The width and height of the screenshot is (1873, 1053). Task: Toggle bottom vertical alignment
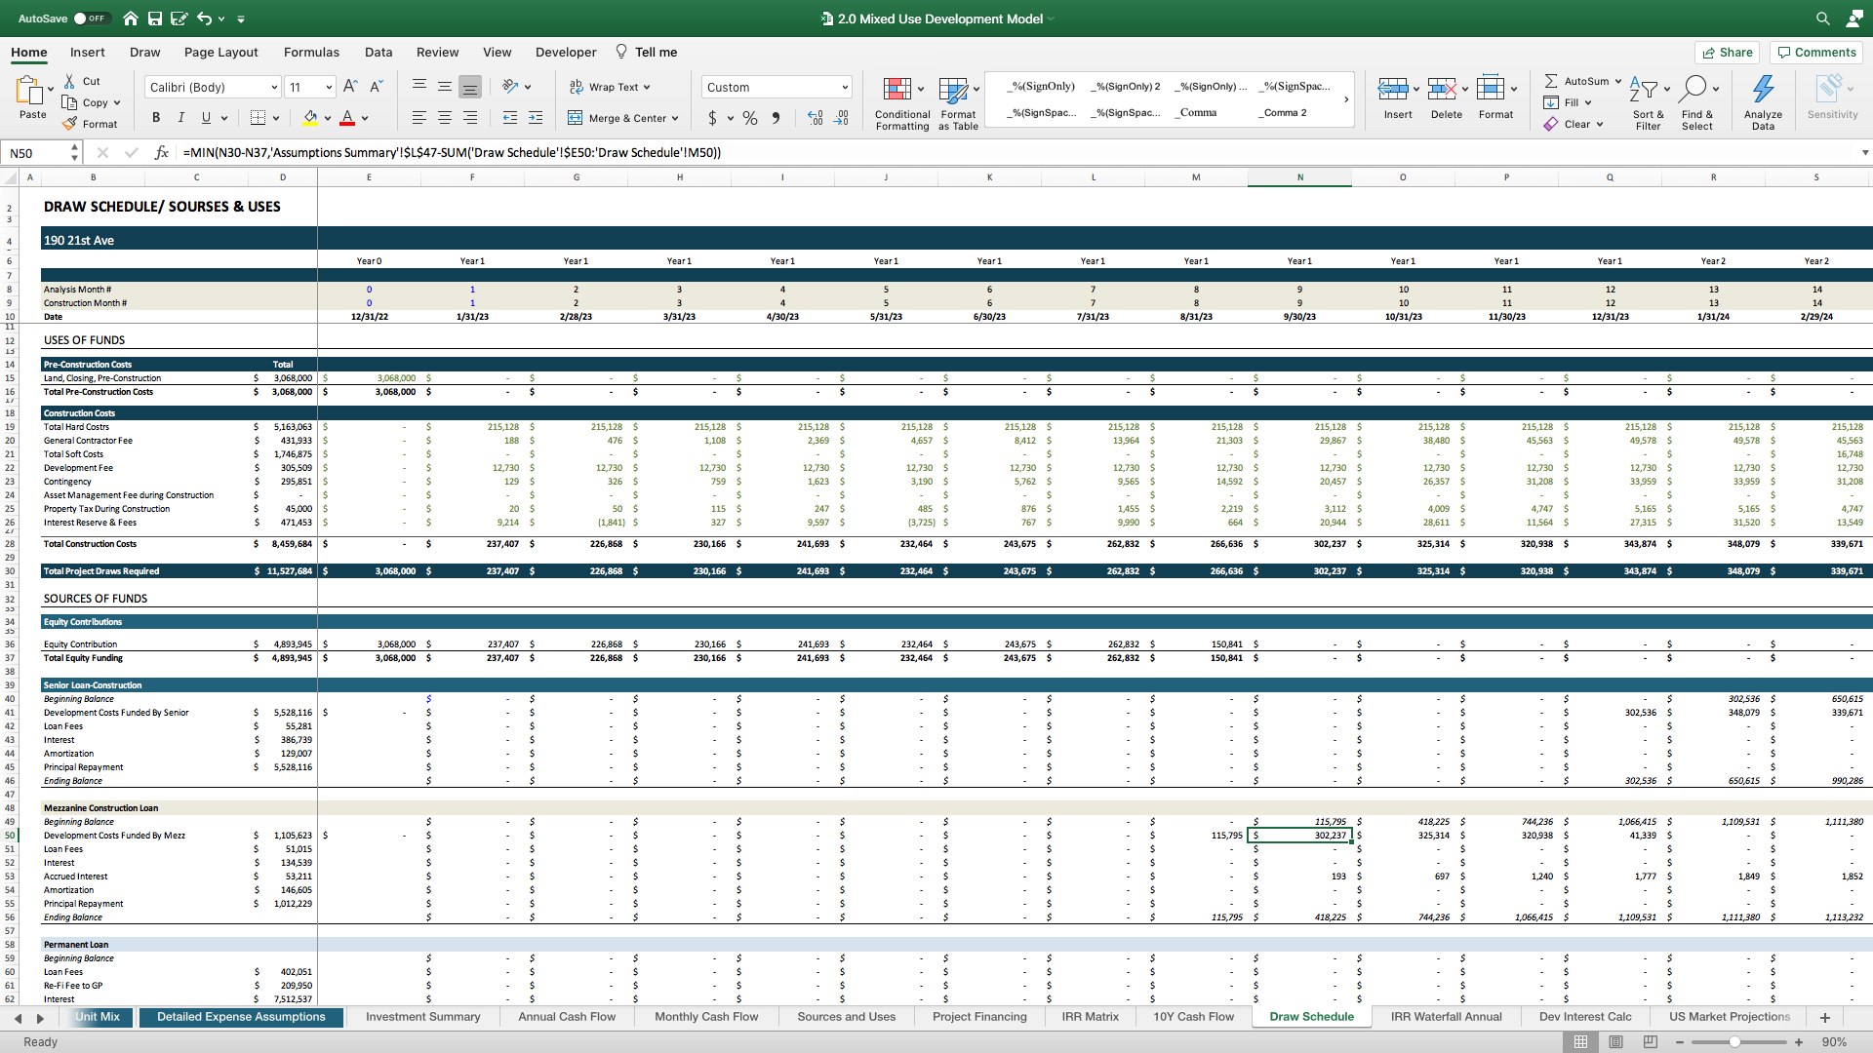click(470, 87)
